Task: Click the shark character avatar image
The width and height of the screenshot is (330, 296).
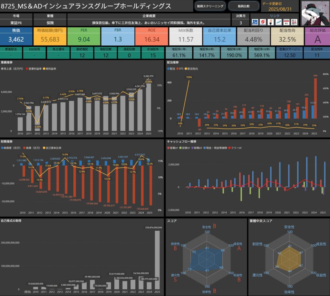Action: [x=315, y=13]
